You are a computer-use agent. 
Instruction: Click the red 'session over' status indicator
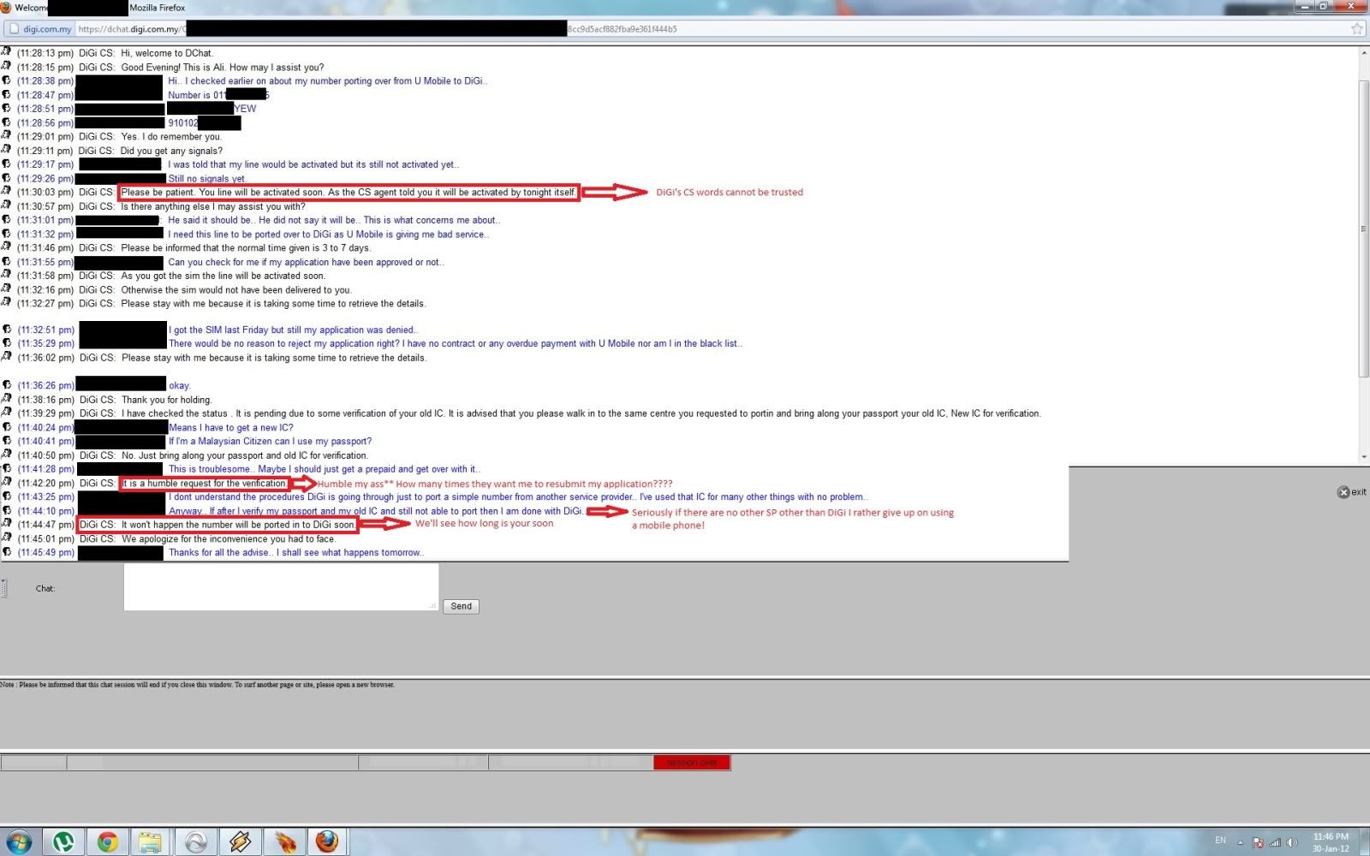tap(692, 763)
